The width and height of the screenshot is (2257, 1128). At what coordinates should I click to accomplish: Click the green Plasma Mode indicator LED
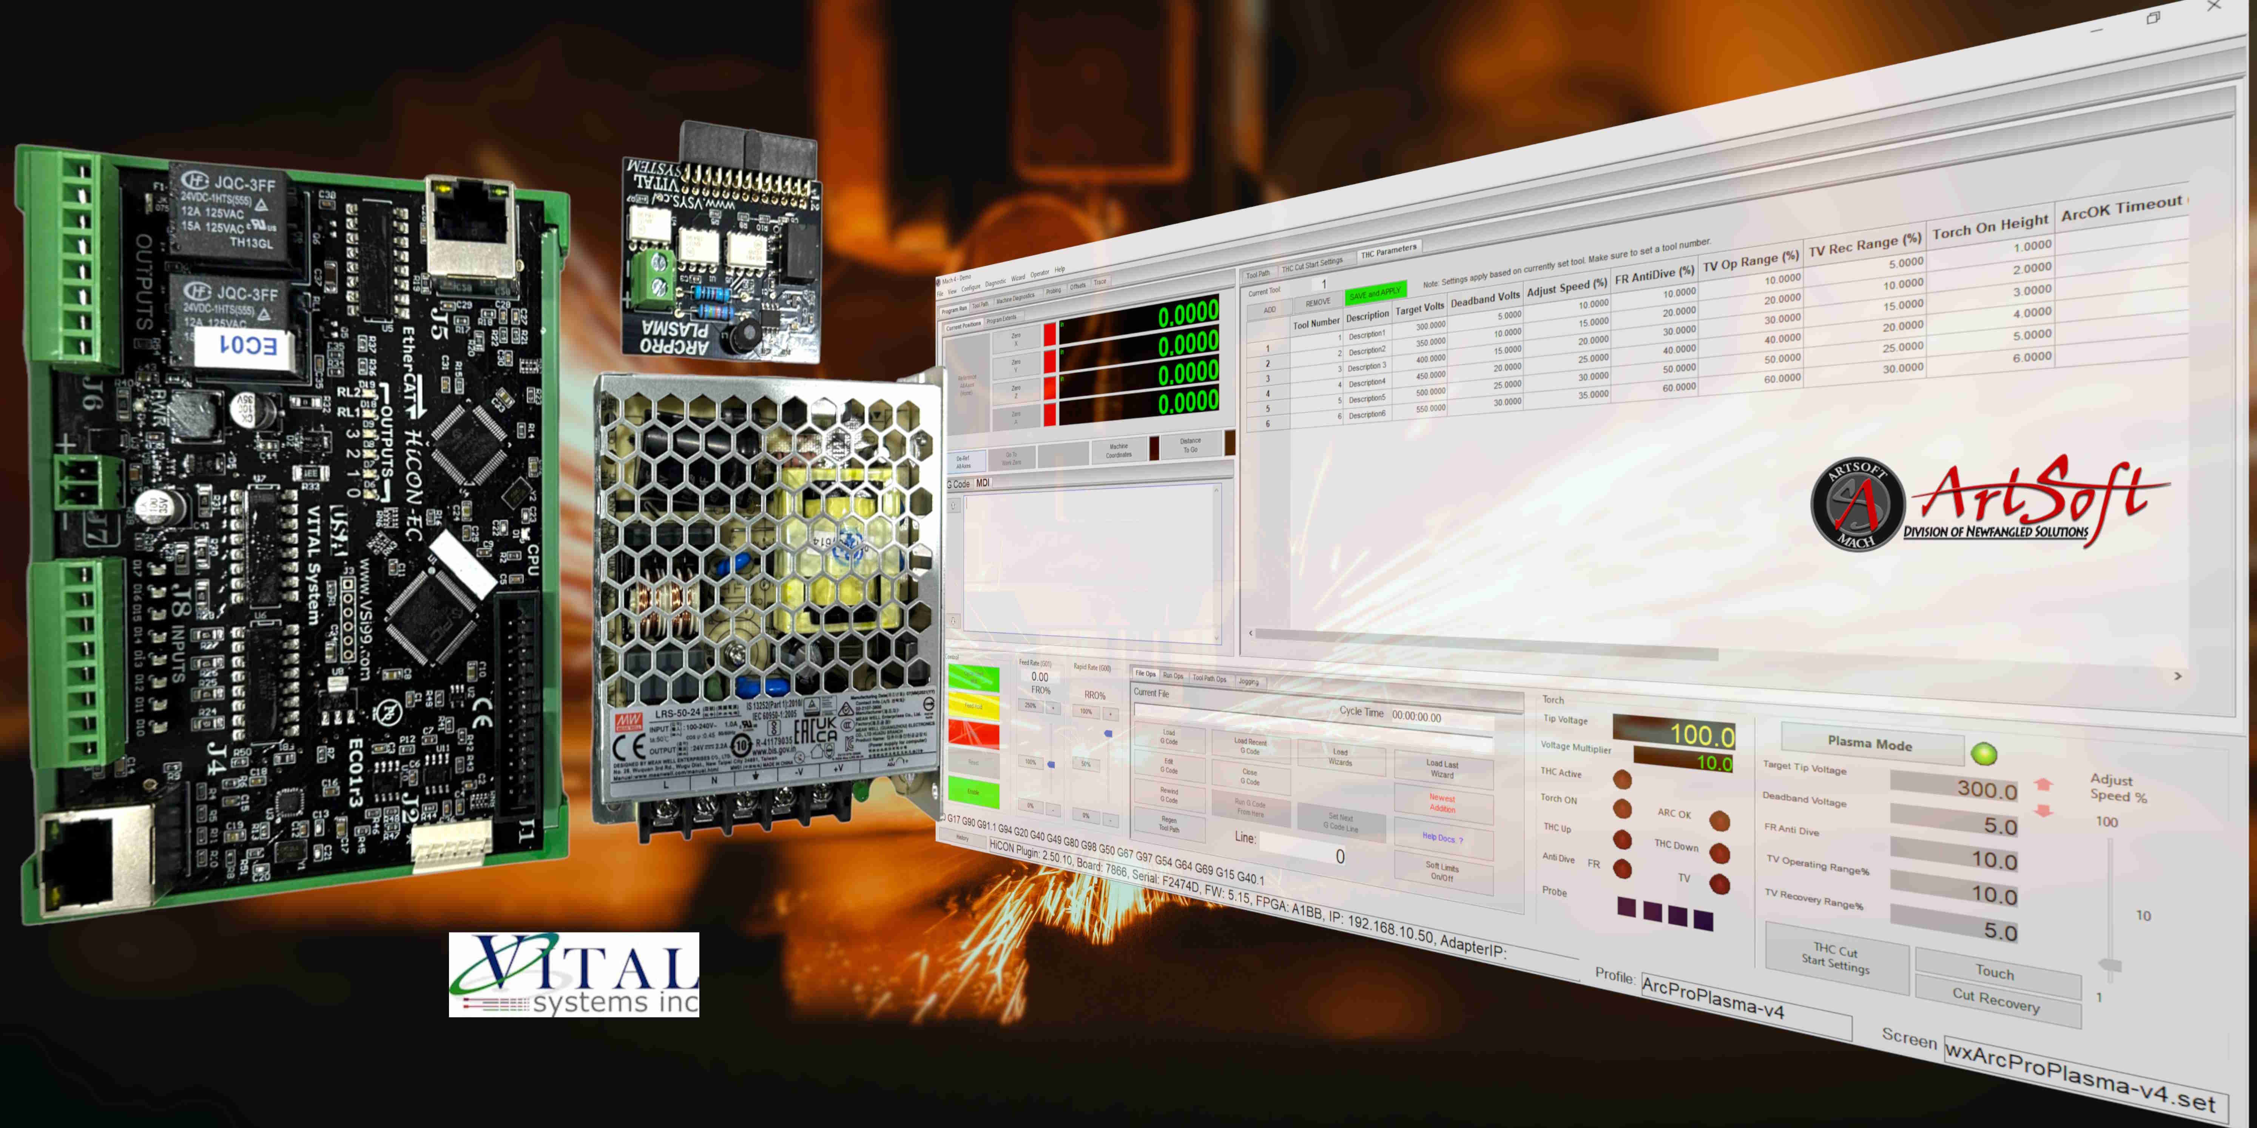[1984, 753]
